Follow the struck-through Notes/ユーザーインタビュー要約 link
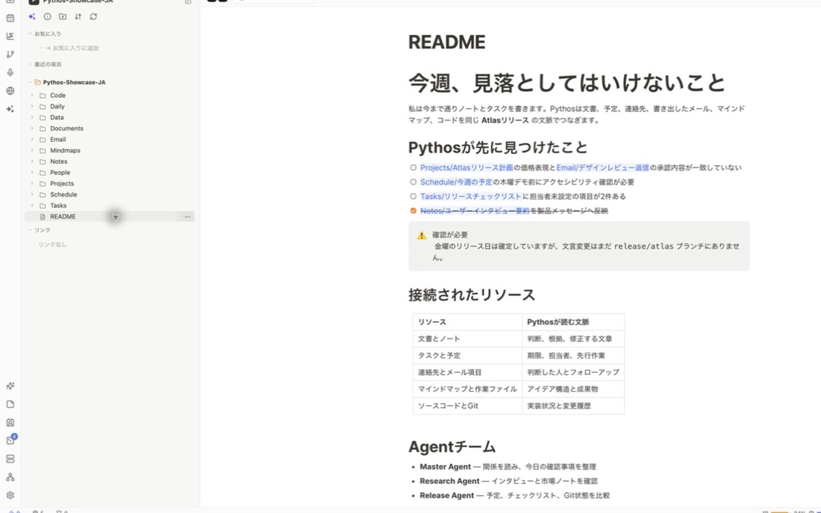Viewport: 821px width, 513px height. [475, 211]
